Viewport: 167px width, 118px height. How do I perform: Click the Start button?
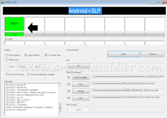pos(124,54)
